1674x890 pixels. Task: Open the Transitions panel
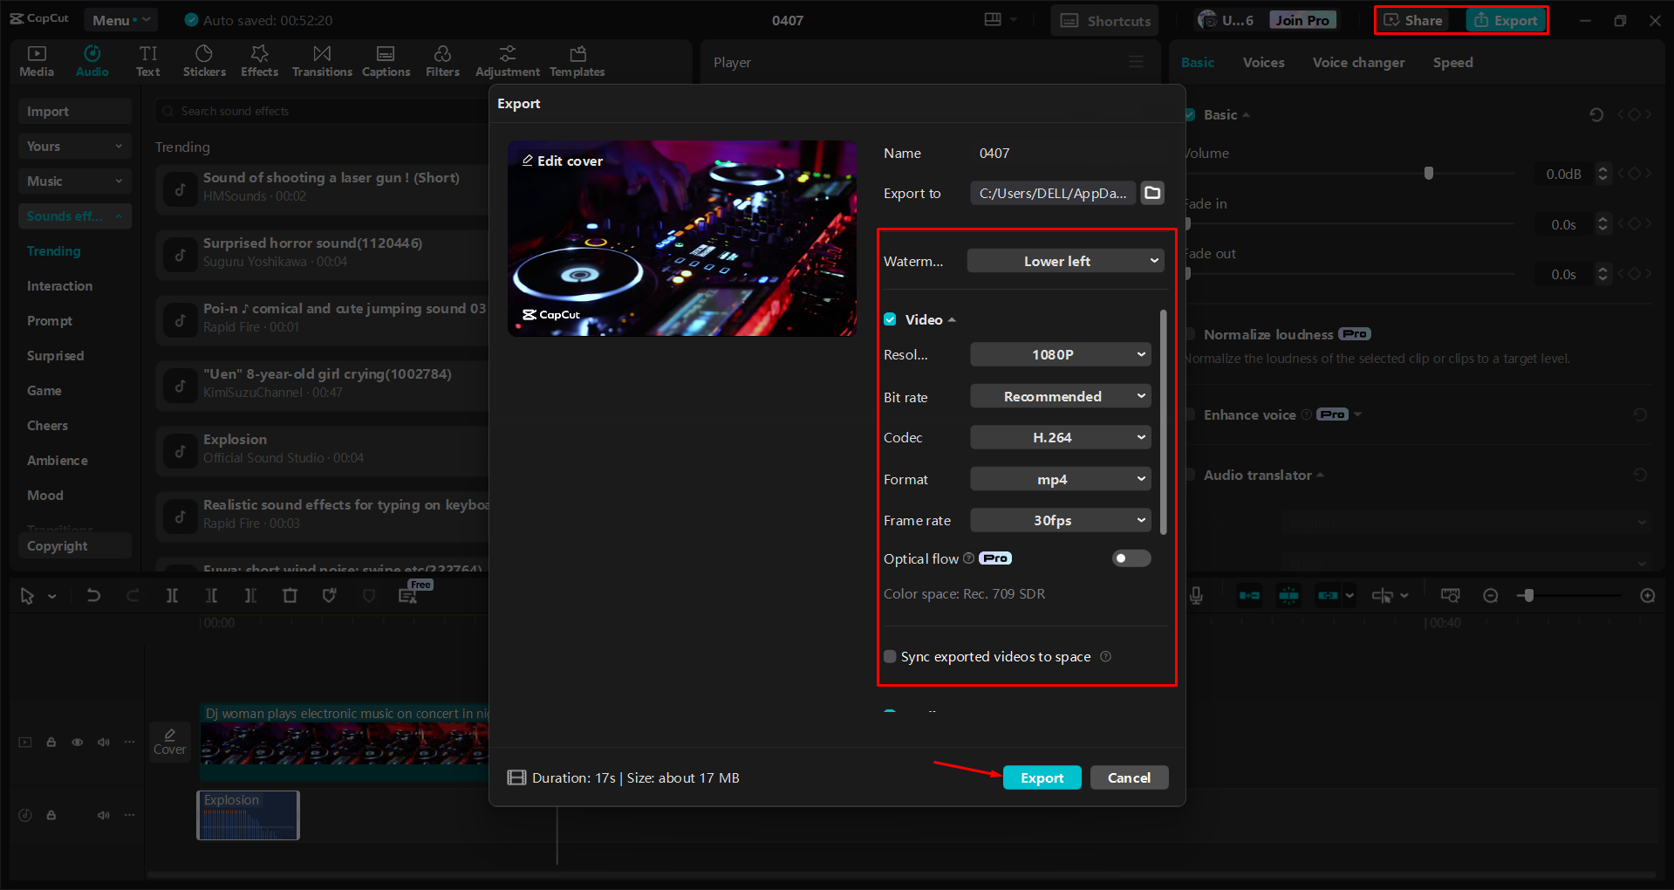point(321,60)
